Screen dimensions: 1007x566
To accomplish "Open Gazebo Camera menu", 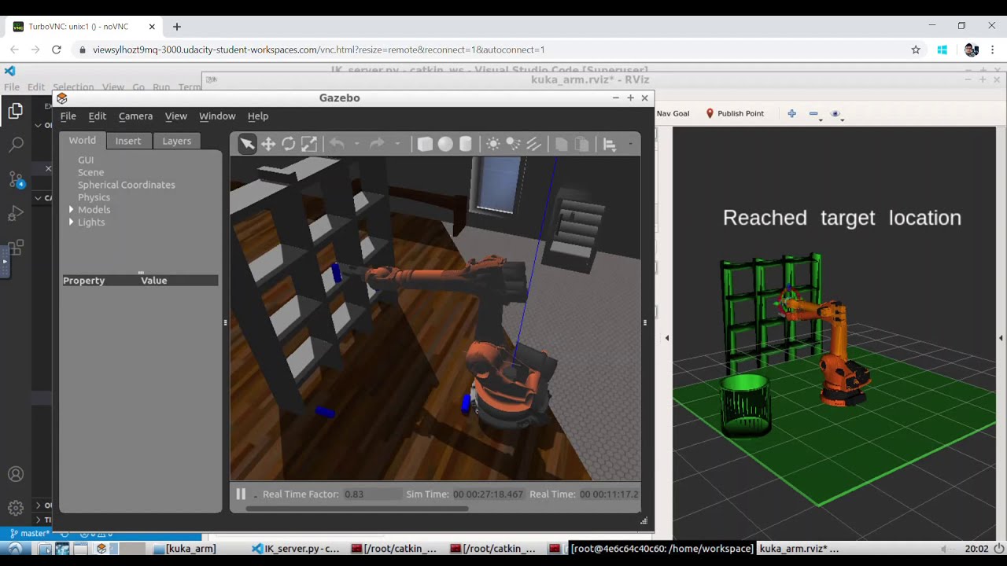I will click(x=135, y=116).
